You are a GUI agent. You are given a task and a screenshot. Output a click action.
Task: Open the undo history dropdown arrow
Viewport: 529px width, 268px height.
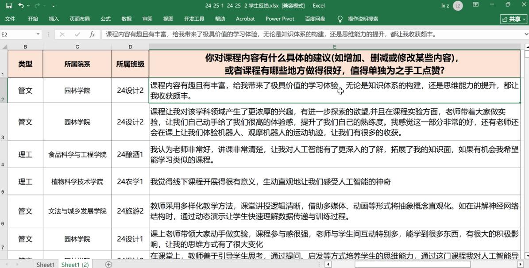[x=28, y=6]
